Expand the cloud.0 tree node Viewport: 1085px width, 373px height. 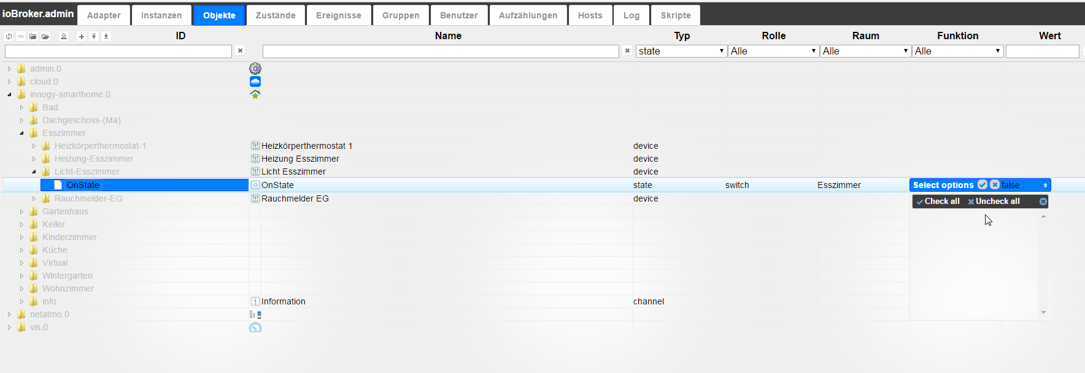click(x=9, y=81)
